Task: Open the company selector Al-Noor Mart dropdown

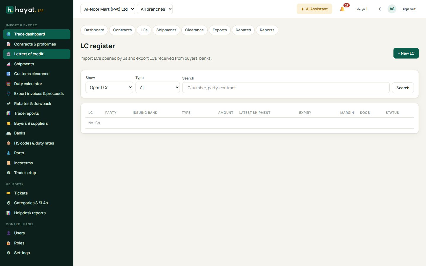Action: click(x=108, y=9)
